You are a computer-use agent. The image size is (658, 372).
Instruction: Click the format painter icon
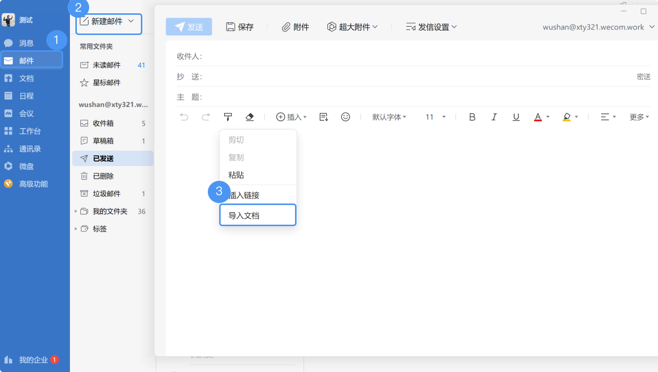coord(228,117)
